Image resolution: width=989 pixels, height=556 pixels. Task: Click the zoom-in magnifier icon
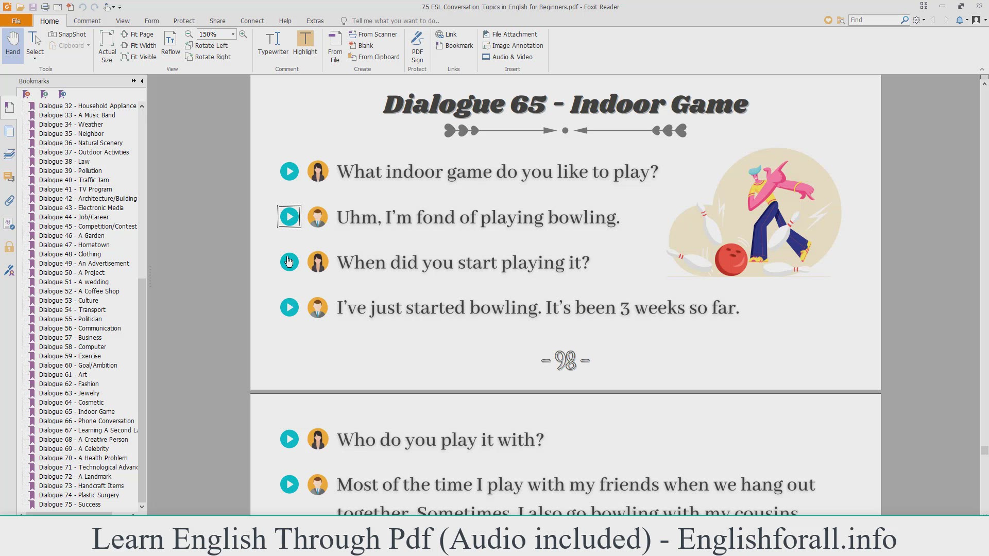coord(243,34)
